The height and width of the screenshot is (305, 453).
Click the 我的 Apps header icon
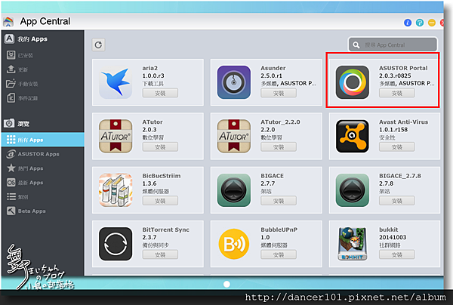9,39
